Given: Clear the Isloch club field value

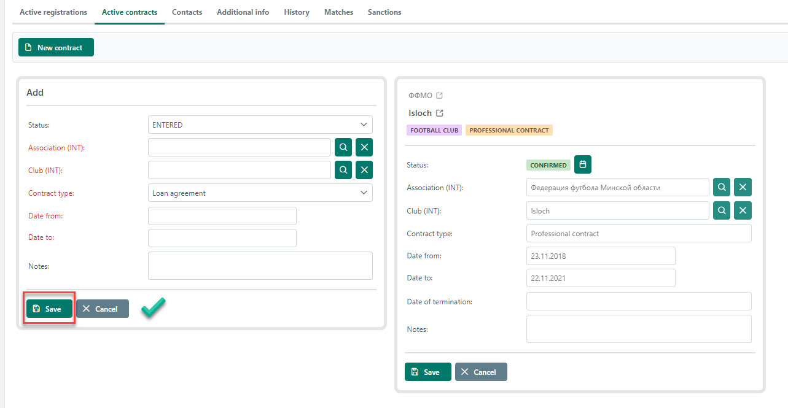Looking at the screenshot, I should [743, 210].
